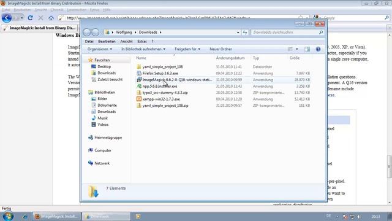Select Heimnetzgruppe in navigation pane
392x221 pixels.
(x=108, y=138)
